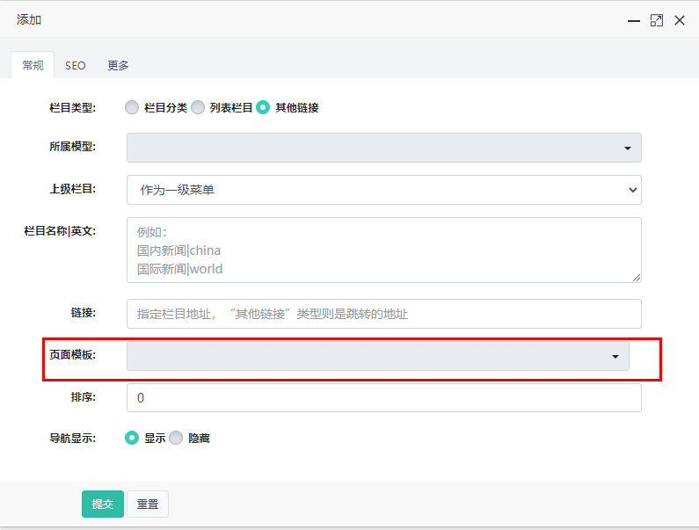Click the 上级栏目 label
Image resolution: width=699 pixels, height=530 pixels.
[73, 189]
